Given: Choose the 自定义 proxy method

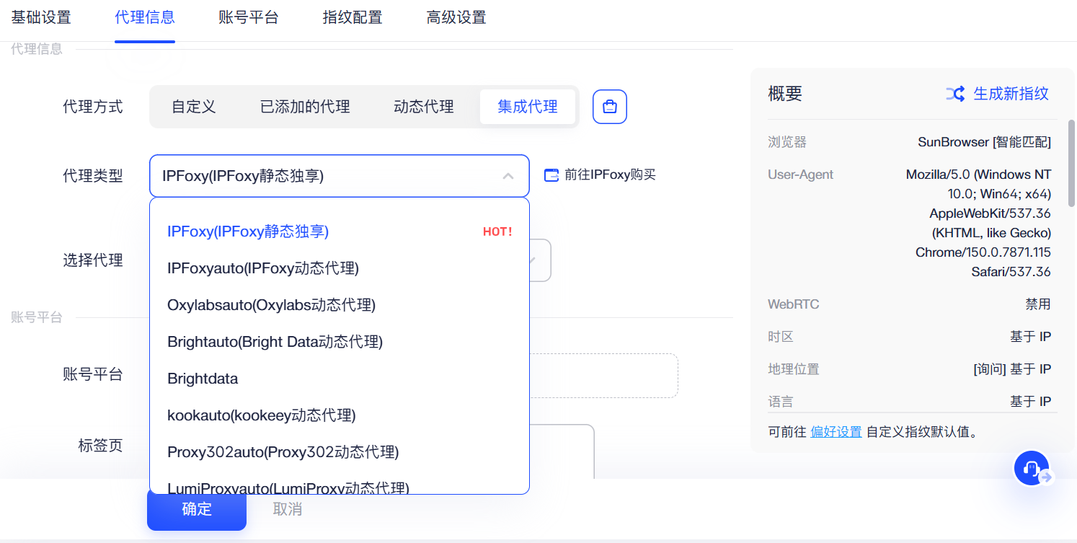Looking at the screenshot, I should pyautogui.click(x=194, y=107).
